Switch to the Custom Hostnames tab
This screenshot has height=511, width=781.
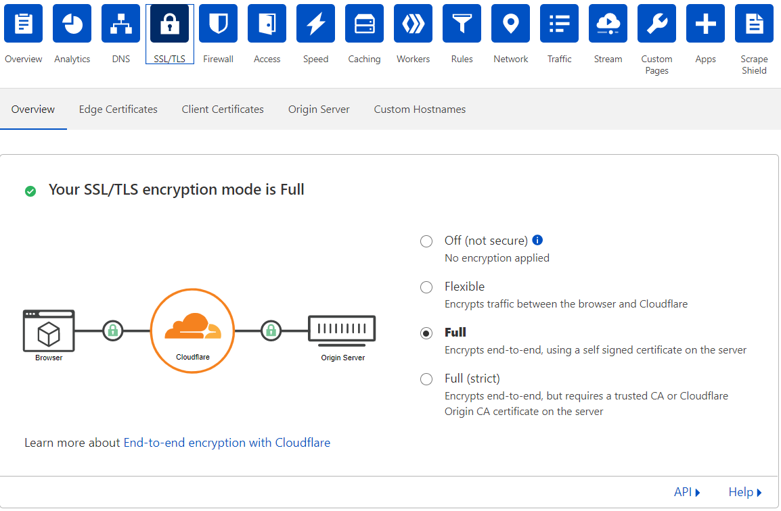pyautogui.click(x=420, y=109)
